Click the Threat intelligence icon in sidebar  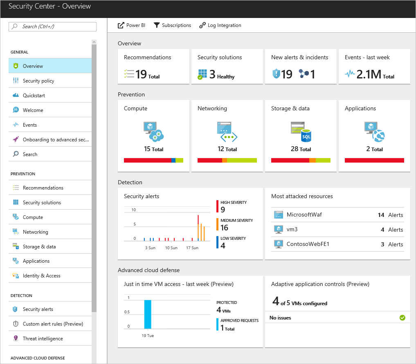pyautogui.click(x=16, y=338)
